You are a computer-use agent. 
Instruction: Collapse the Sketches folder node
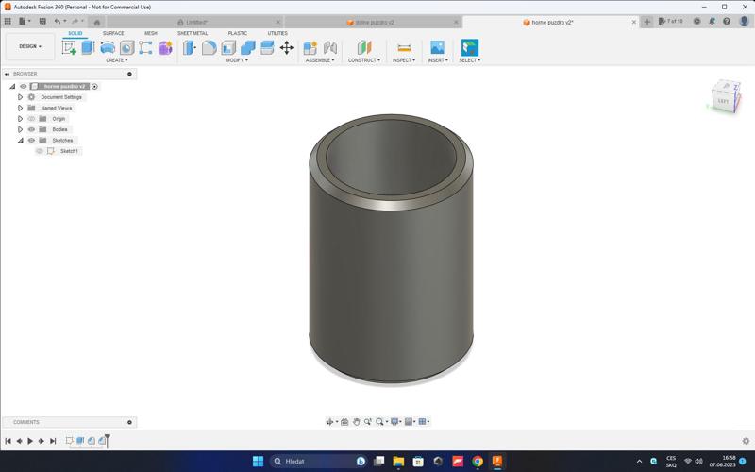coord(20,141)
